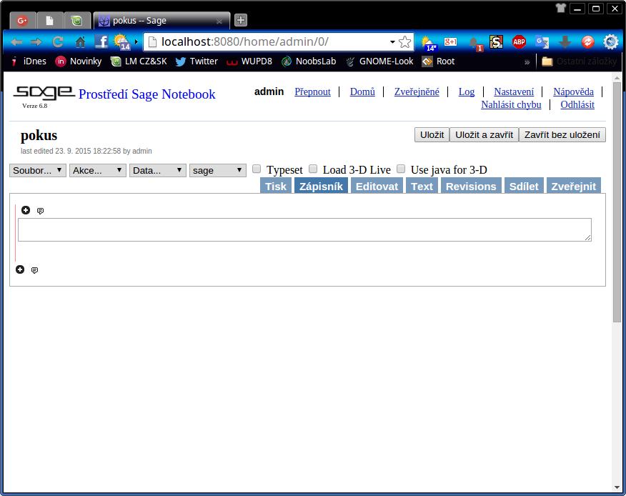The image size is (626, 496).
Task: Click the red circular arrow extension icon
Action: pyautogui.click(x=587, y=42)
